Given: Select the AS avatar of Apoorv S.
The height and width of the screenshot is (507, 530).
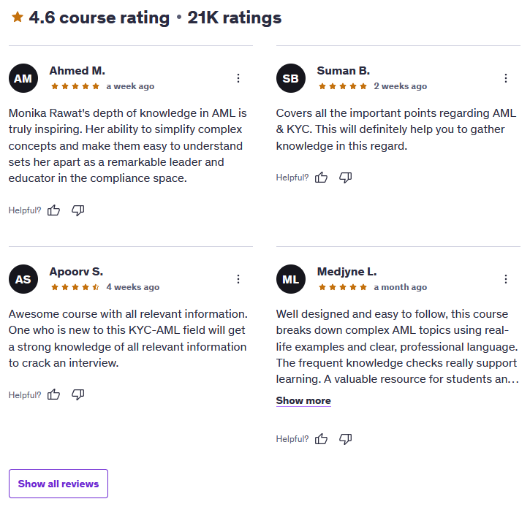Looking at the screenshot, I should [x=23, y=279].
